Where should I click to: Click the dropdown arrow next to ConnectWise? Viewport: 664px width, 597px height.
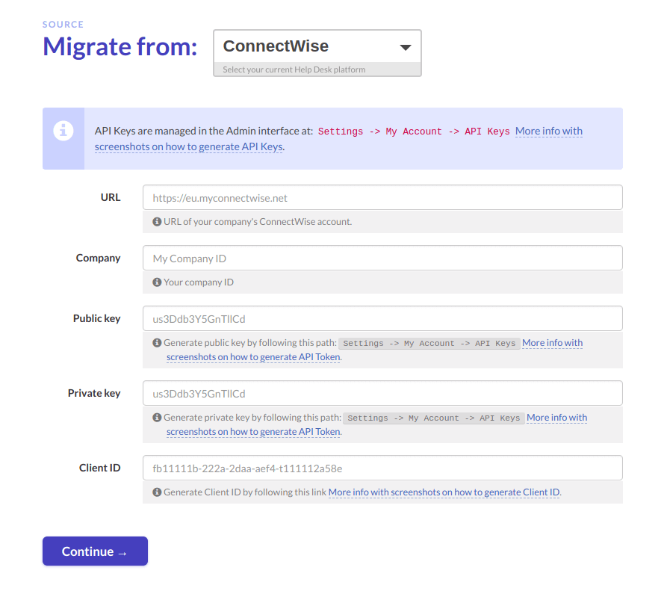(406, 48)
